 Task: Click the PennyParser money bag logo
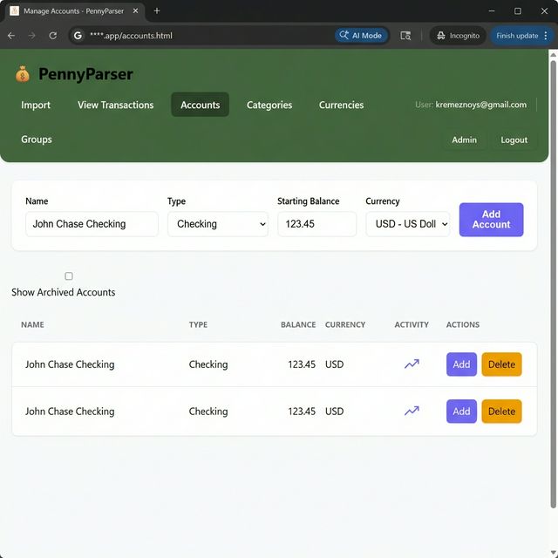coord(23,74)
